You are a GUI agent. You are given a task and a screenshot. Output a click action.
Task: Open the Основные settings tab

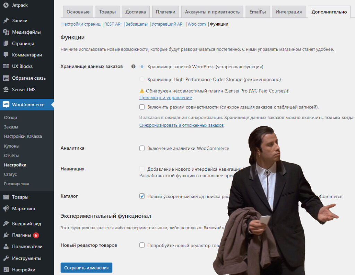(x=78, y=12)
